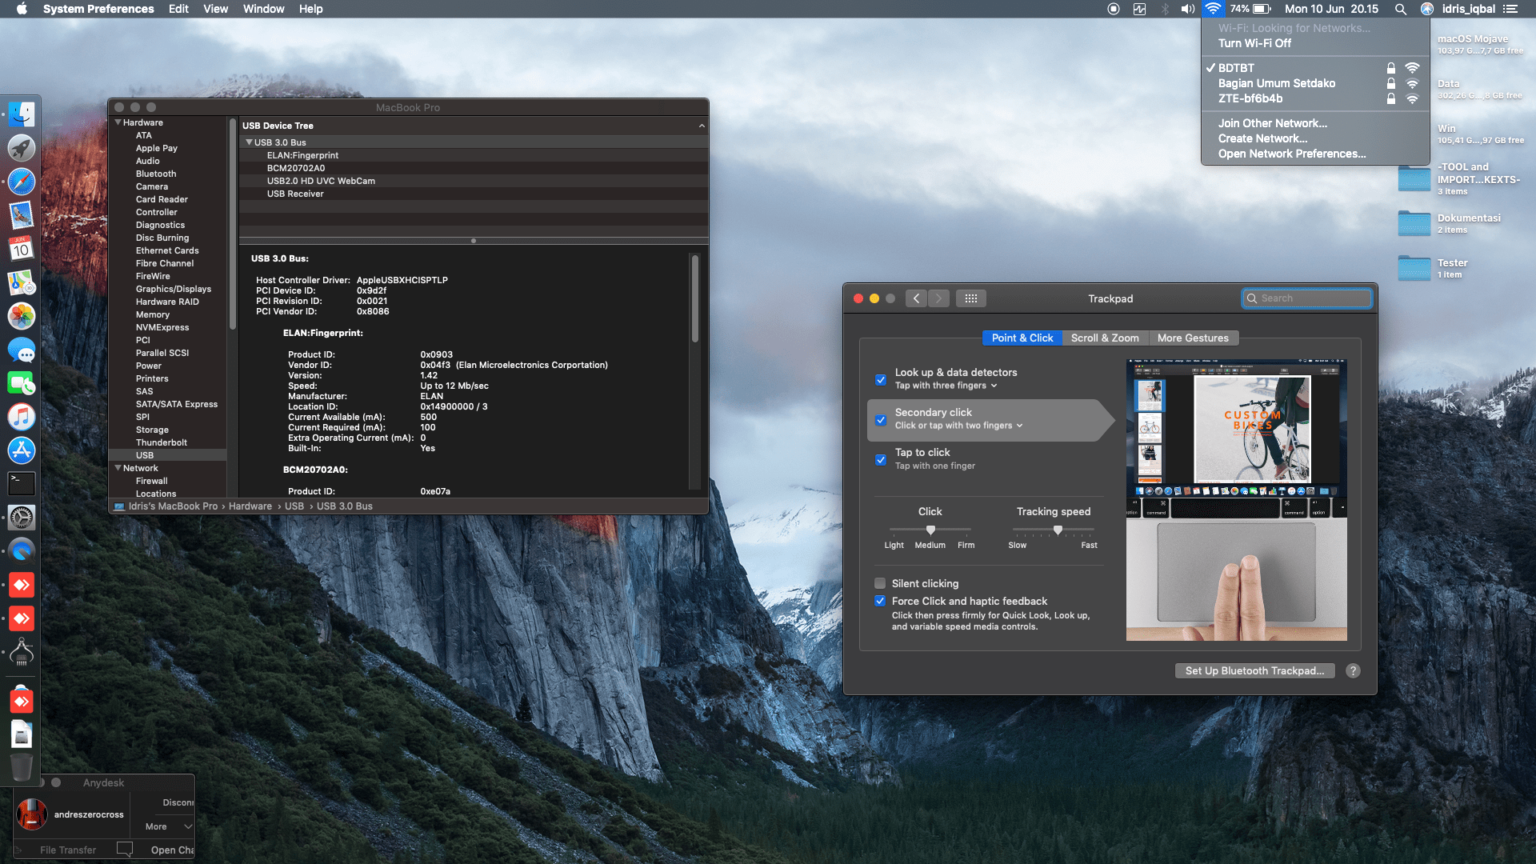The image size is (1536, 864).
Task: Open Spotlight search magnifier in menu bar
Action: 1400,9
